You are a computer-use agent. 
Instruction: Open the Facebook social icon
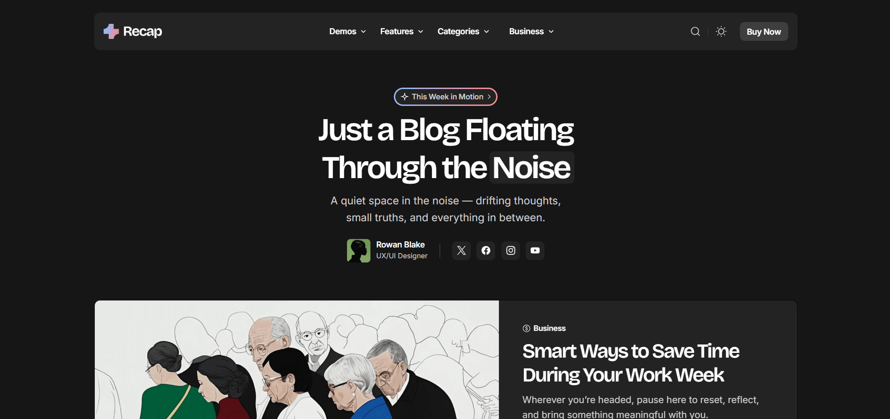486,250
